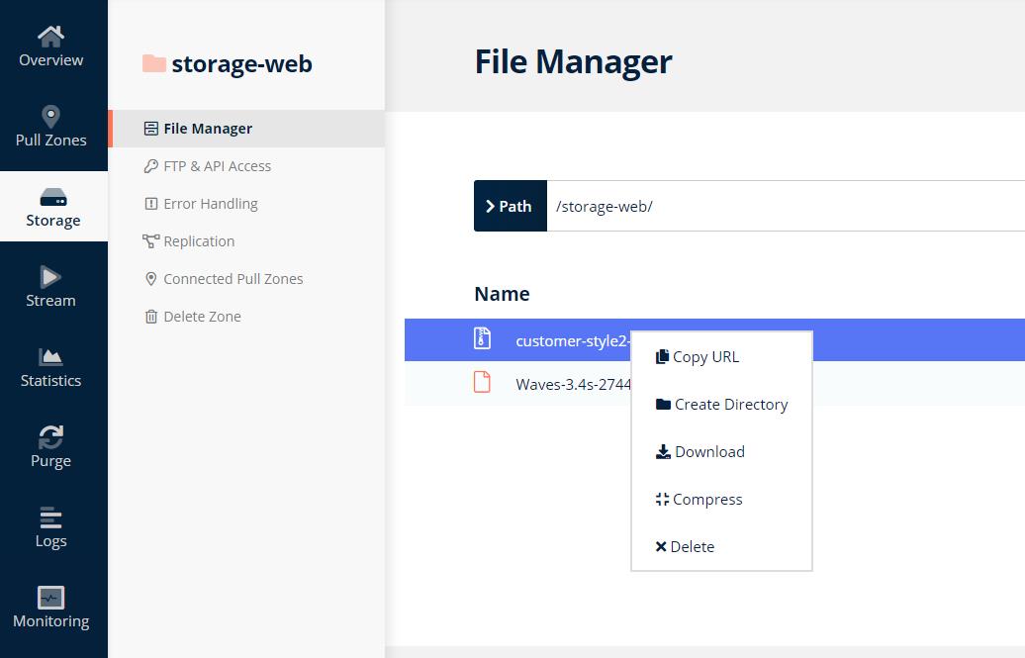Click the storage-web zone title
1025x658 pixels.
click(x=241, y=64)
